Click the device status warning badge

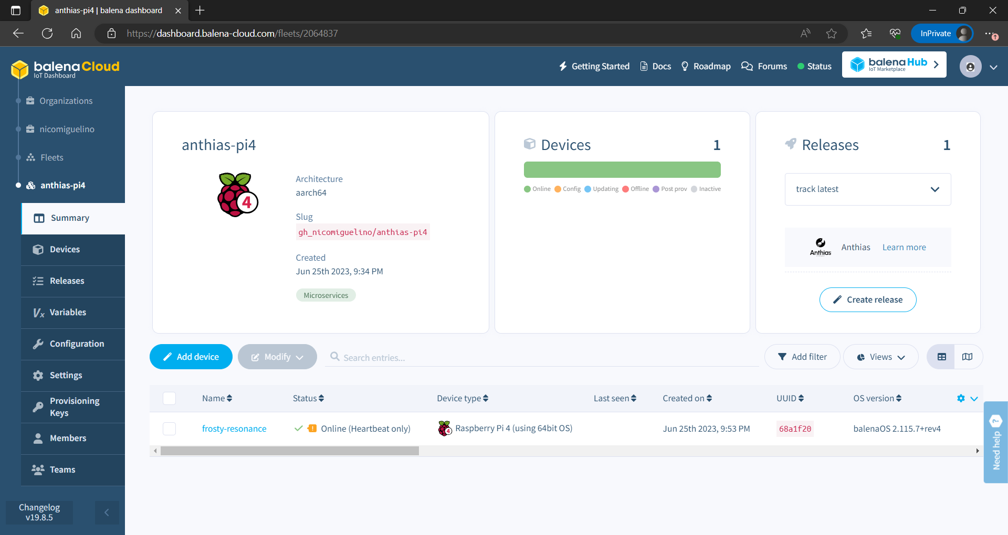312,429
